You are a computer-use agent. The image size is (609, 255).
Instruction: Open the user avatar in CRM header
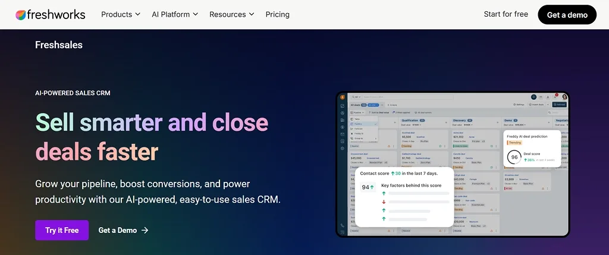(x=565, y=97)
